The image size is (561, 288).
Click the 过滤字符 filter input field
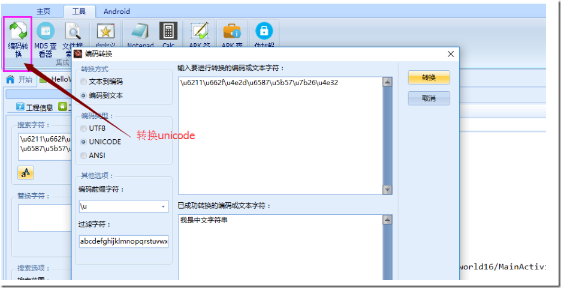coord(124,241)
